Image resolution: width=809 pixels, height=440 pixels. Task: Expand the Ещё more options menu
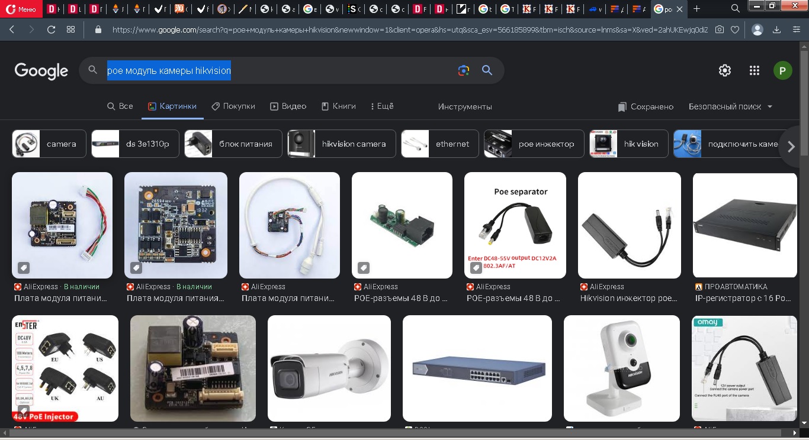pyautogui.click(x=381, y=106)
